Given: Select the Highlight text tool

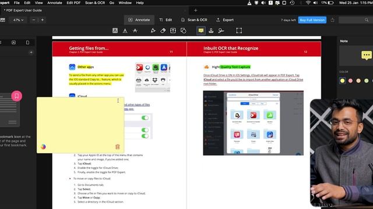Looking at the screenshot, I should [x=115, y=31].
